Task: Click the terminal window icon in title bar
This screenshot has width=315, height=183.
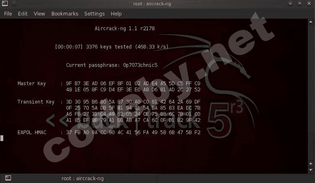Action: 5,4
